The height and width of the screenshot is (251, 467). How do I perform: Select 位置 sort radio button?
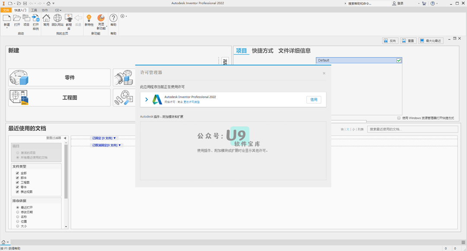coord(18,222)
